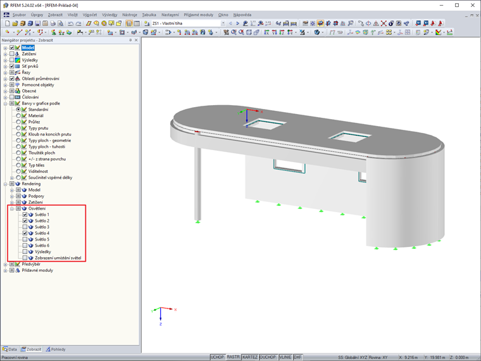Create a new model file
481x361 pixels.
[x=8, y=23]
